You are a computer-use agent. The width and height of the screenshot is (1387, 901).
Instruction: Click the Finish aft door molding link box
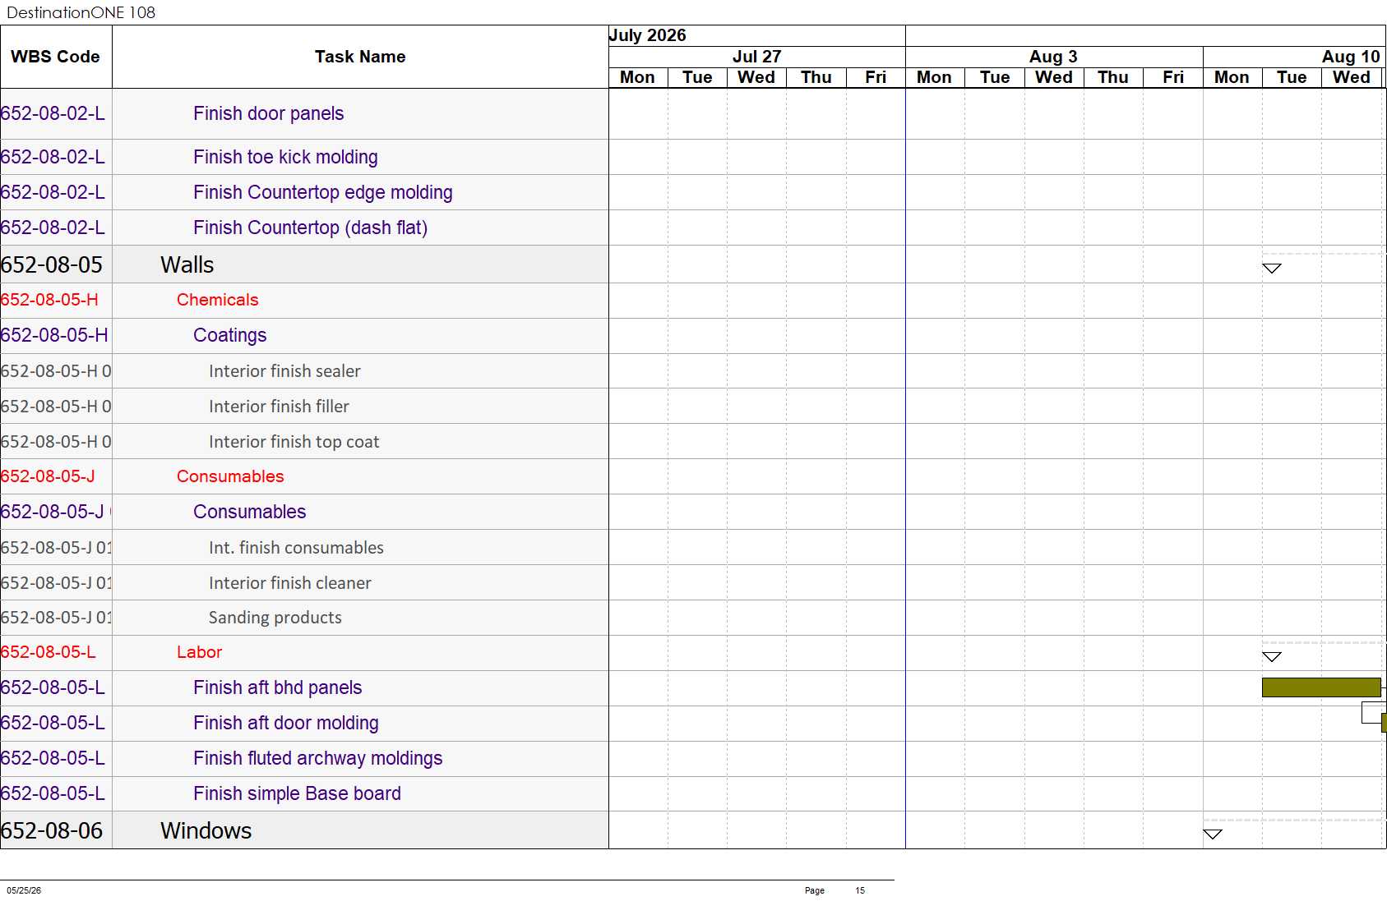pos(1371,713)
